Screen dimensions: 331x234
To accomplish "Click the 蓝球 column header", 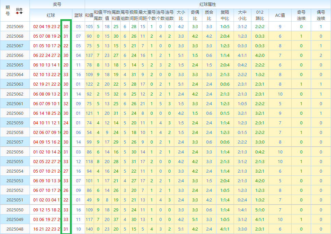I will pyautogui.click(x=78, y=15).
